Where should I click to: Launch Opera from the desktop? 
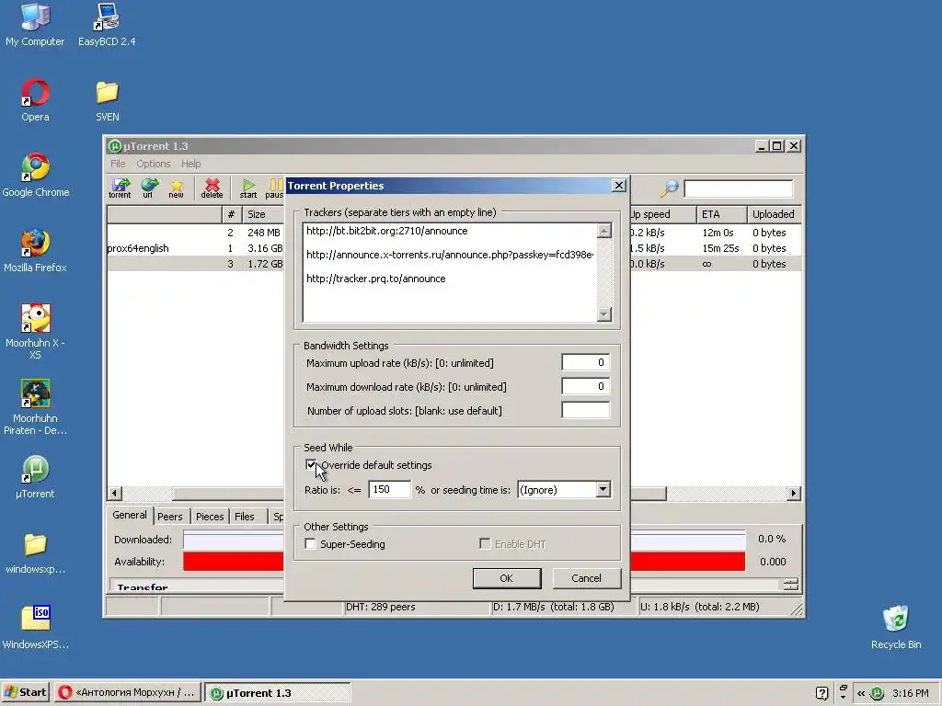pyautogui.click(x=35, y=100)
